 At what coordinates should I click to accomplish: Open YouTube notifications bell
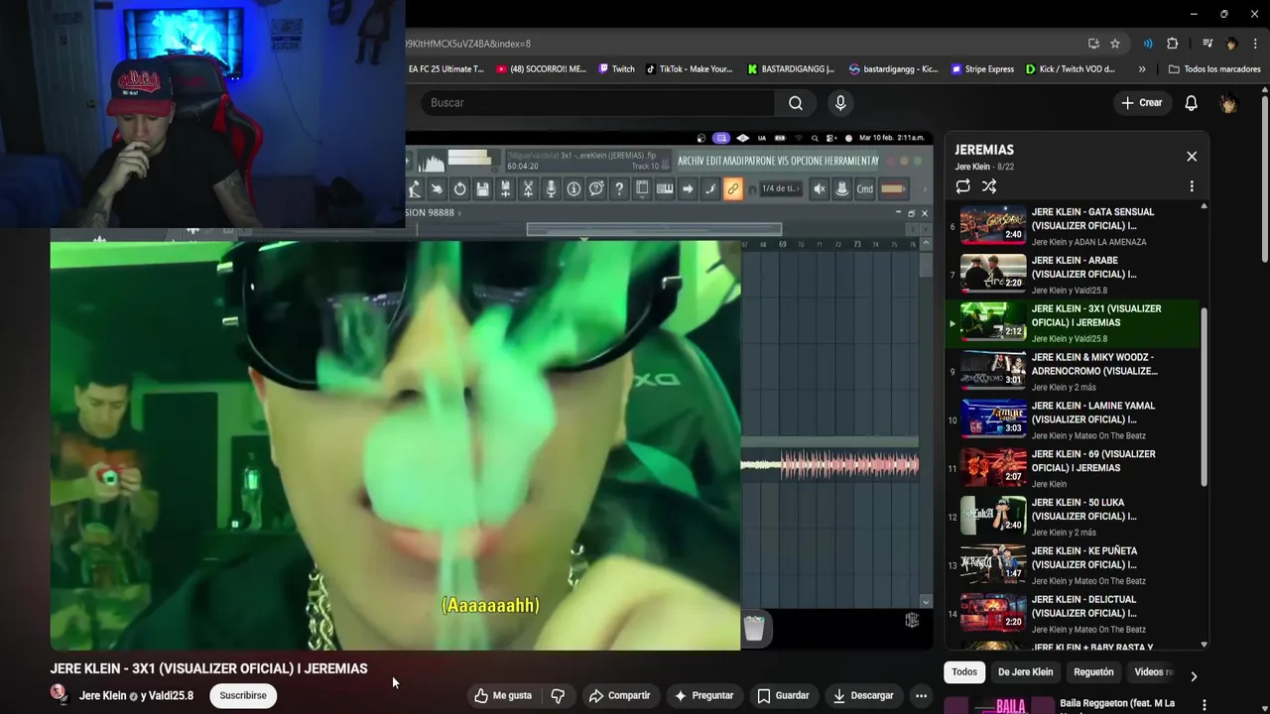coord(1192,103)
